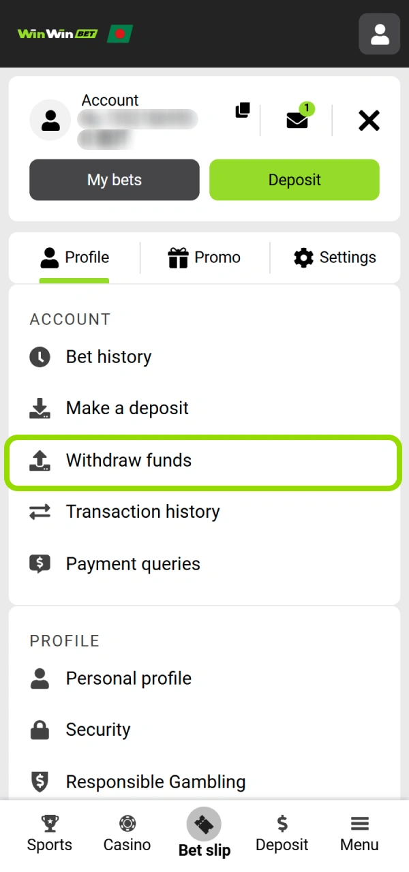Viewport: 409px width, 872px height.
Task: Switch to the Promo tab
Action: (x=204, y=258)
